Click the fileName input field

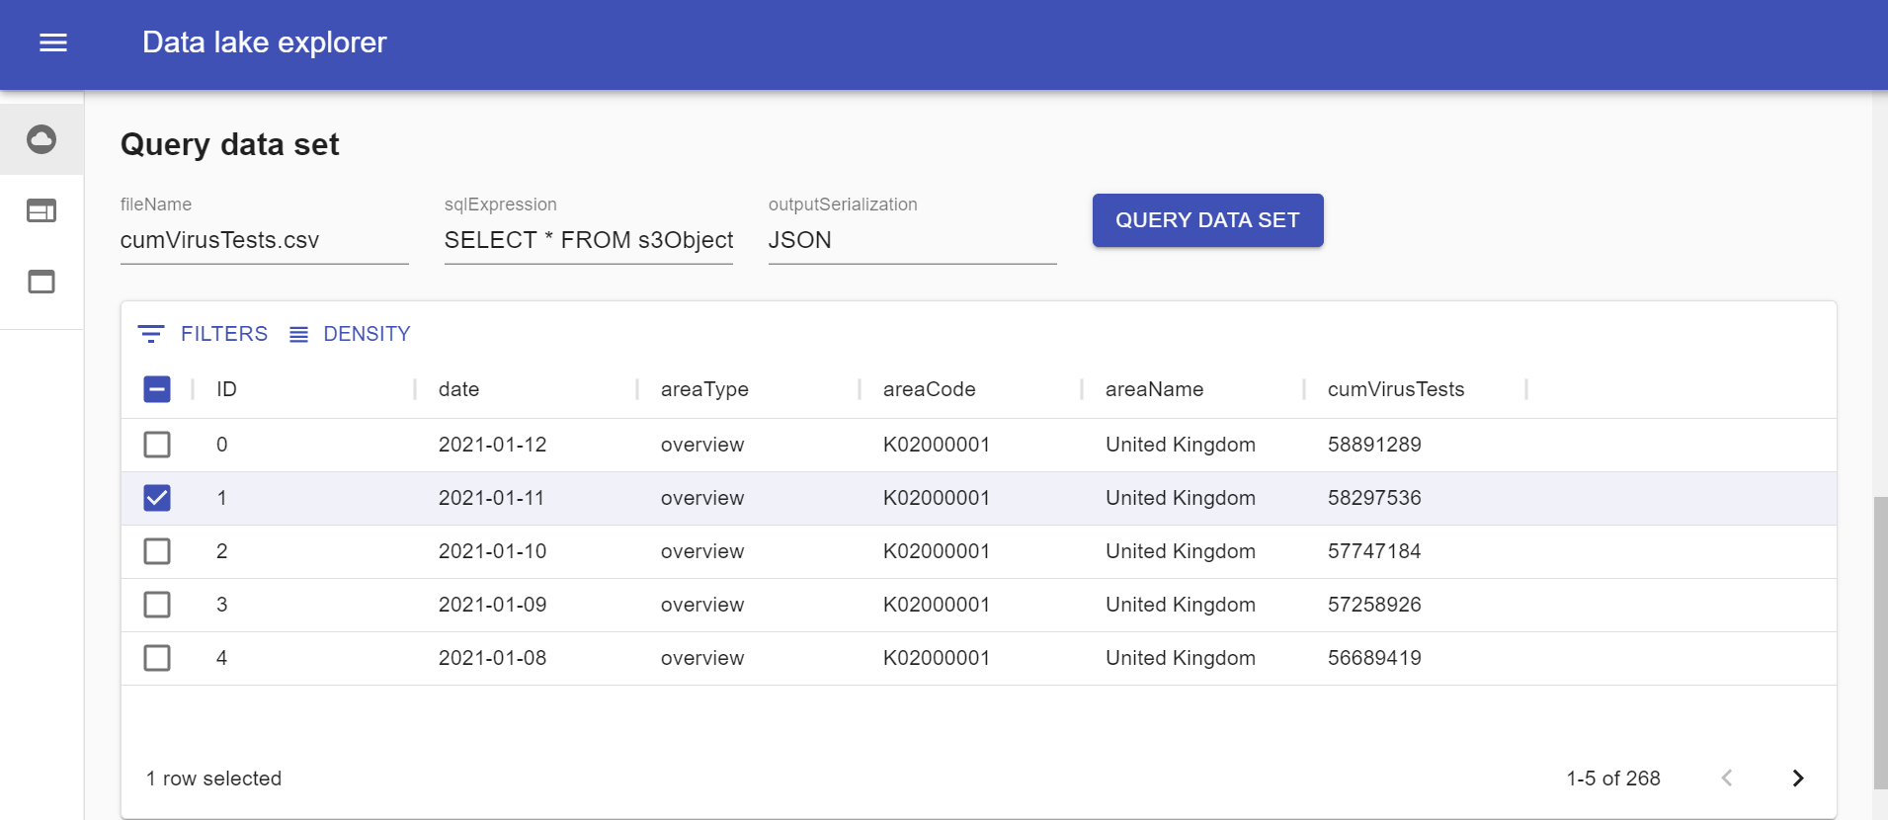tap(265, 240)
